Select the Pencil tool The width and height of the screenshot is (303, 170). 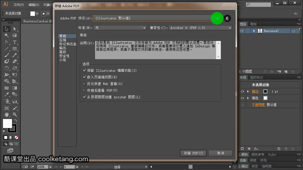(x=15, y=55)
